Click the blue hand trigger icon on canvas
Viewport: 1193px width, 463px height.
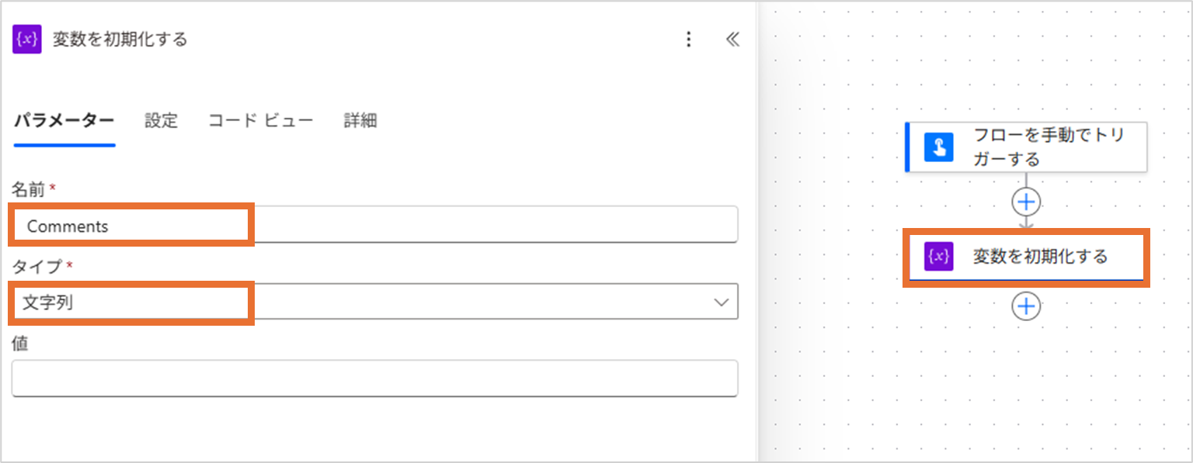[x=938, y=147]
